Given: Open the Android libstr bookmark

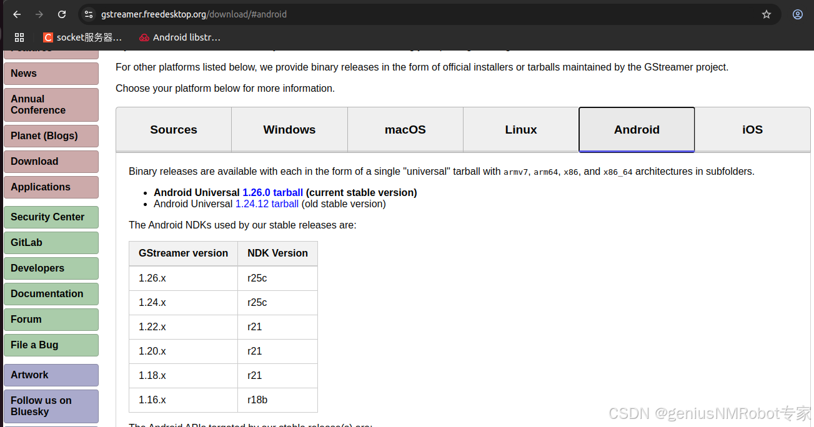Looking at the screenshot, I should [x=180, y=37].
